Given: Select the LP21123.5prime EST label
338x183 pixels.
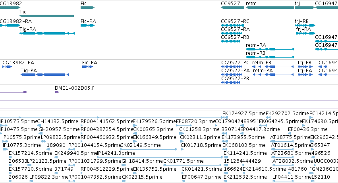Looking at the screenshot, I should (47, 162).
